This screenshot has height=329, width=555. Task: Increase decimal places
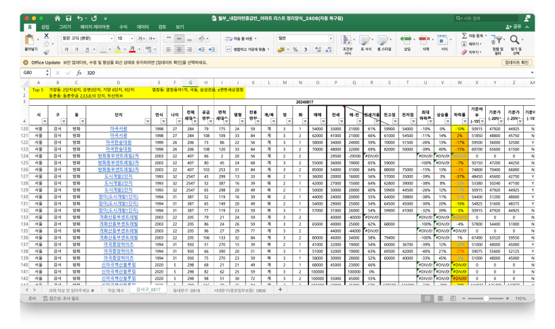[318, 50]
